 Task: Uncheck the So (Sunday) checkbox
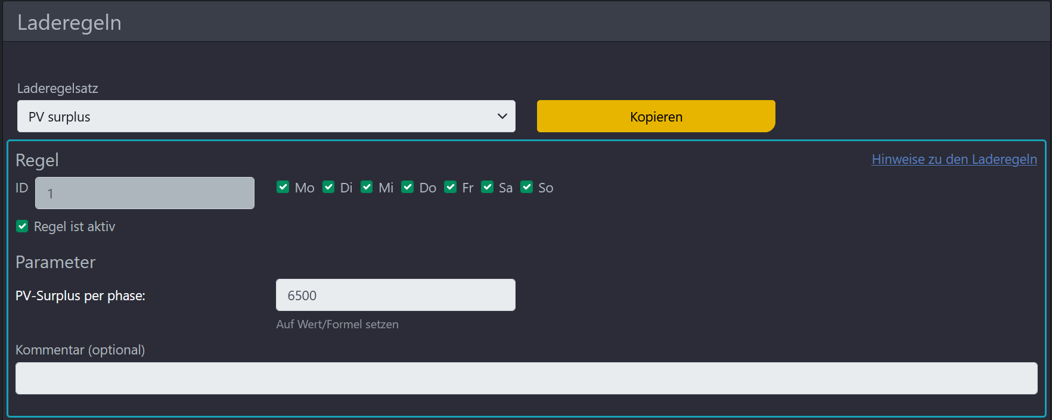click(x=527, y=187)
